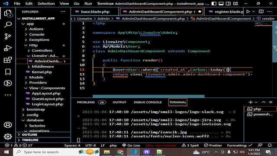Screen dimensions: 277x156
Task: Open the Run menu
Action: click(x=88, y=3)
